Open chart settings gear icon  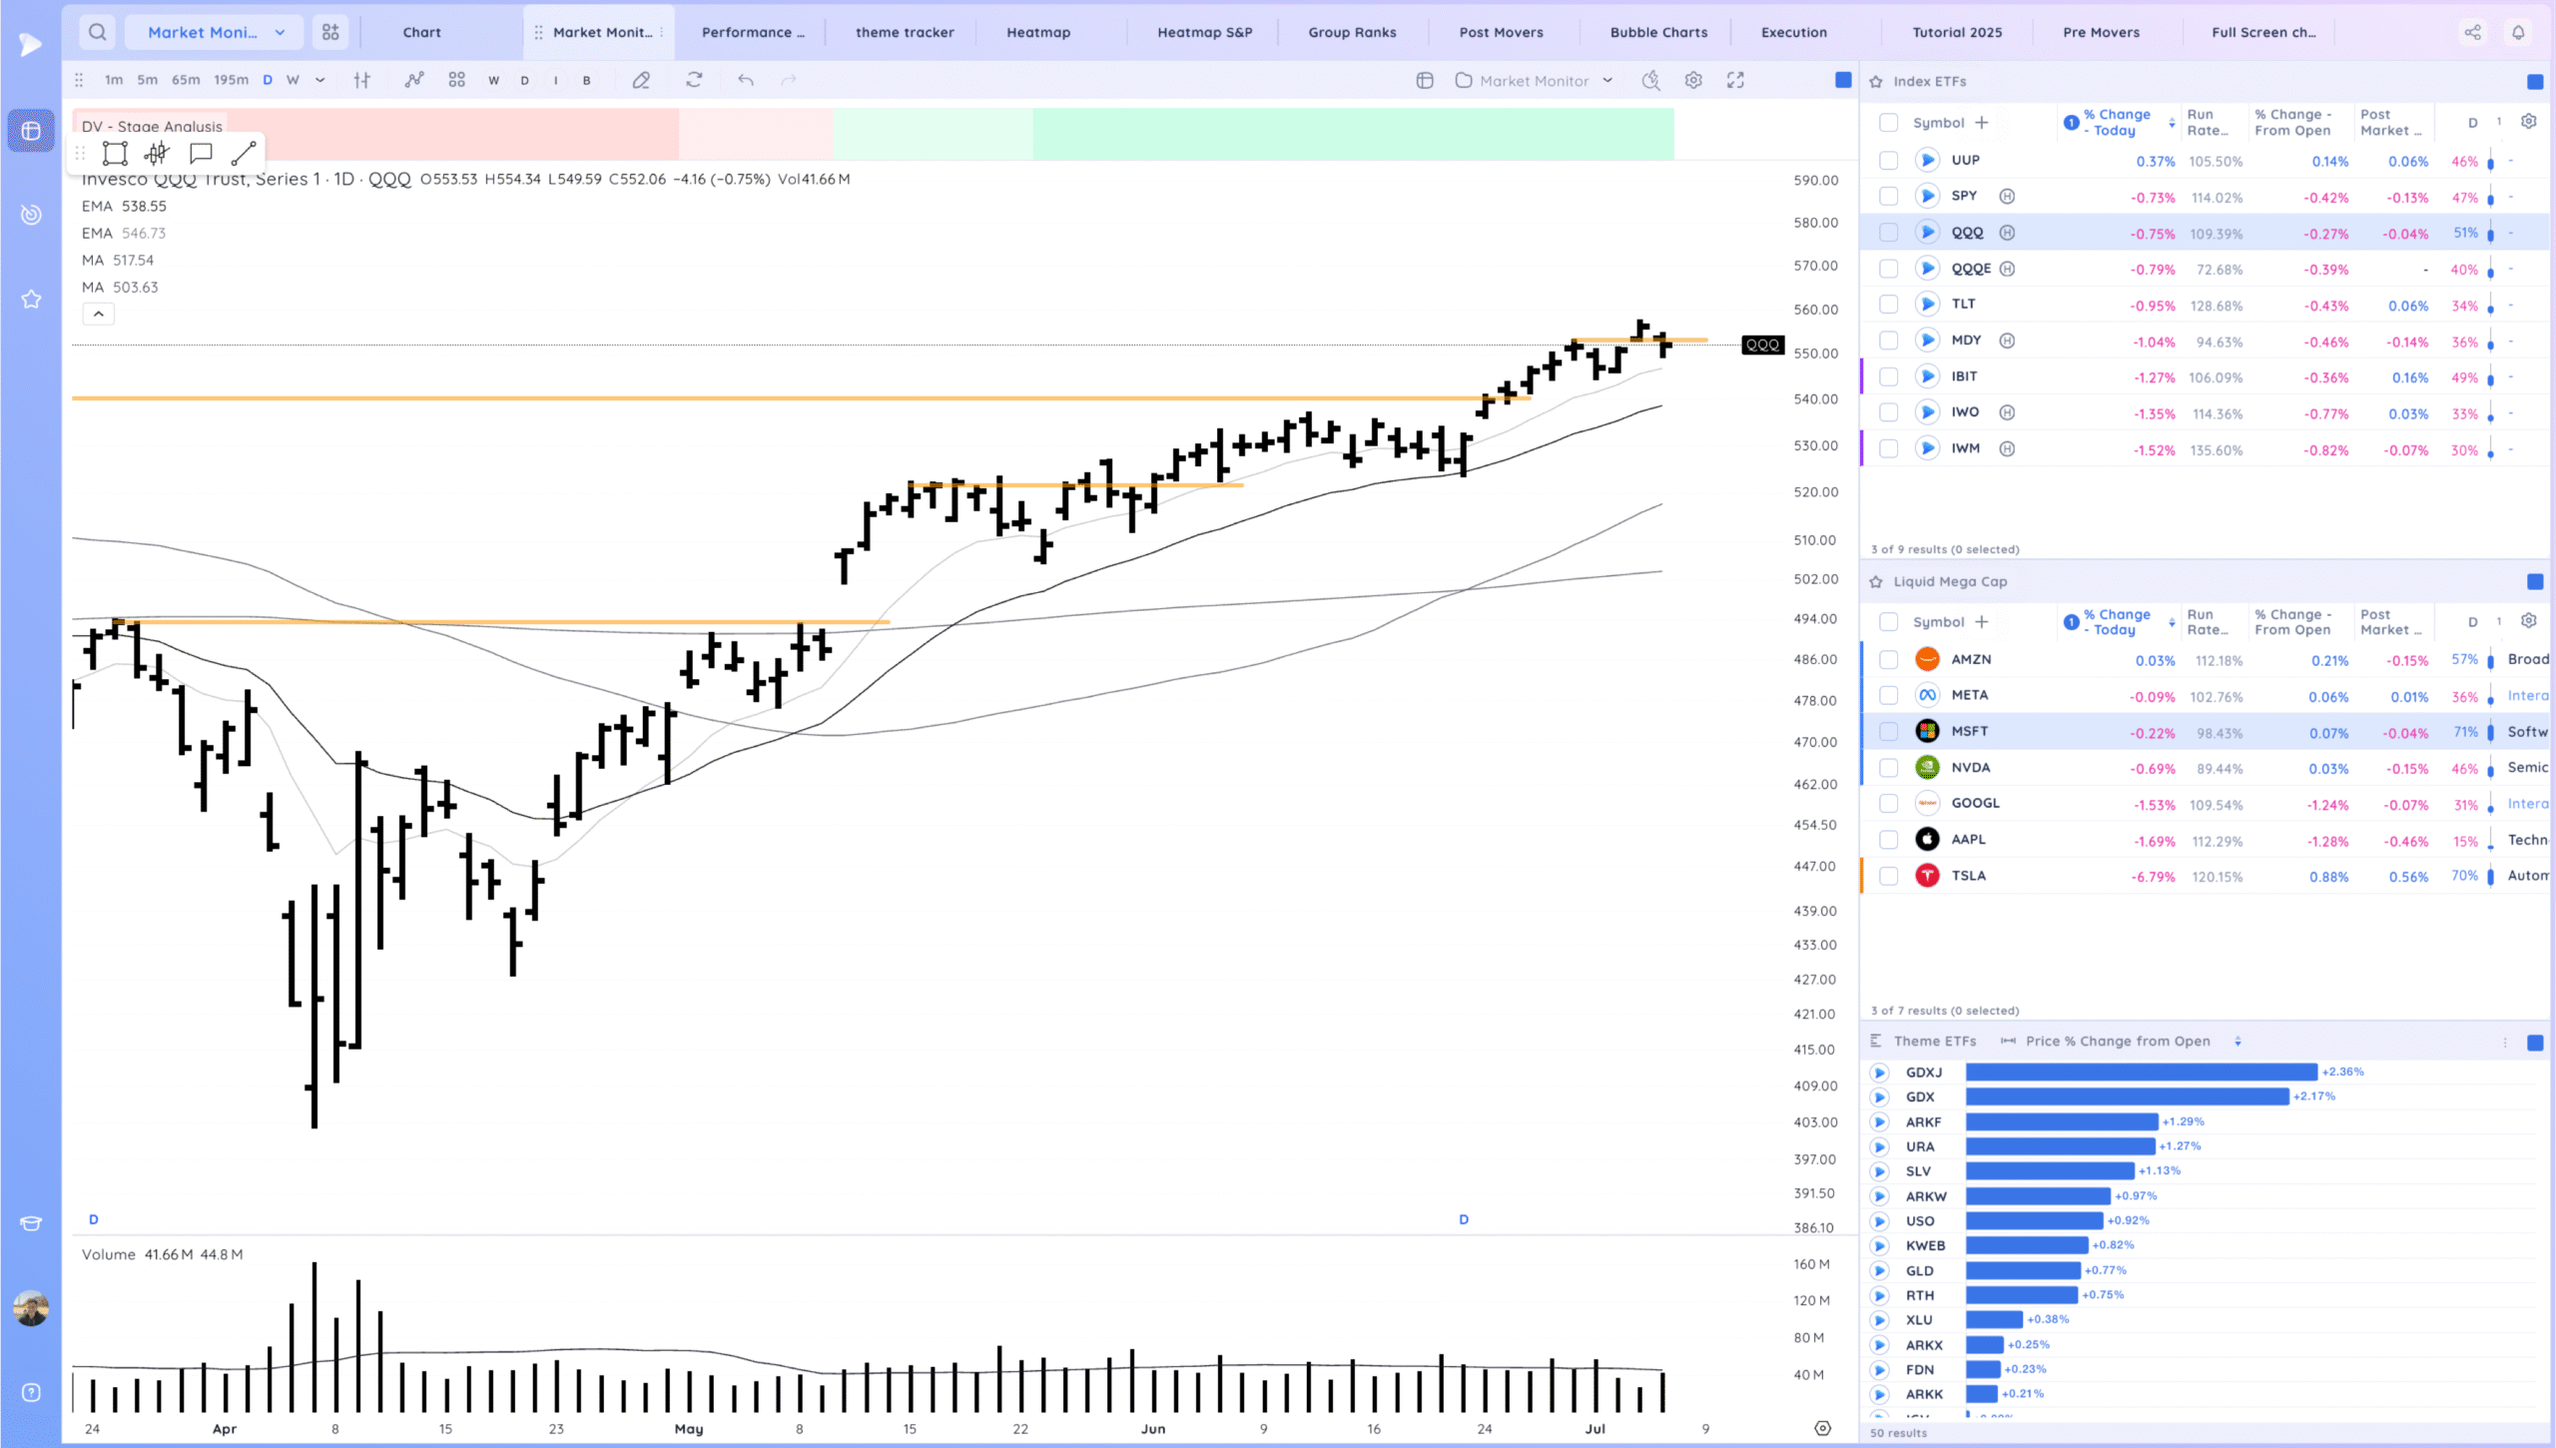pyautogui.click(x=1693, y=80)
